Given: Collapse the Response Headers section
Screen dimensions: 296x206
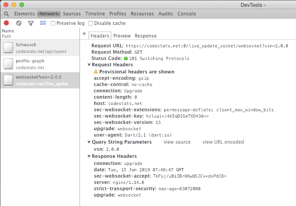Looking at the screenshot, I should (x=89, y=156).
